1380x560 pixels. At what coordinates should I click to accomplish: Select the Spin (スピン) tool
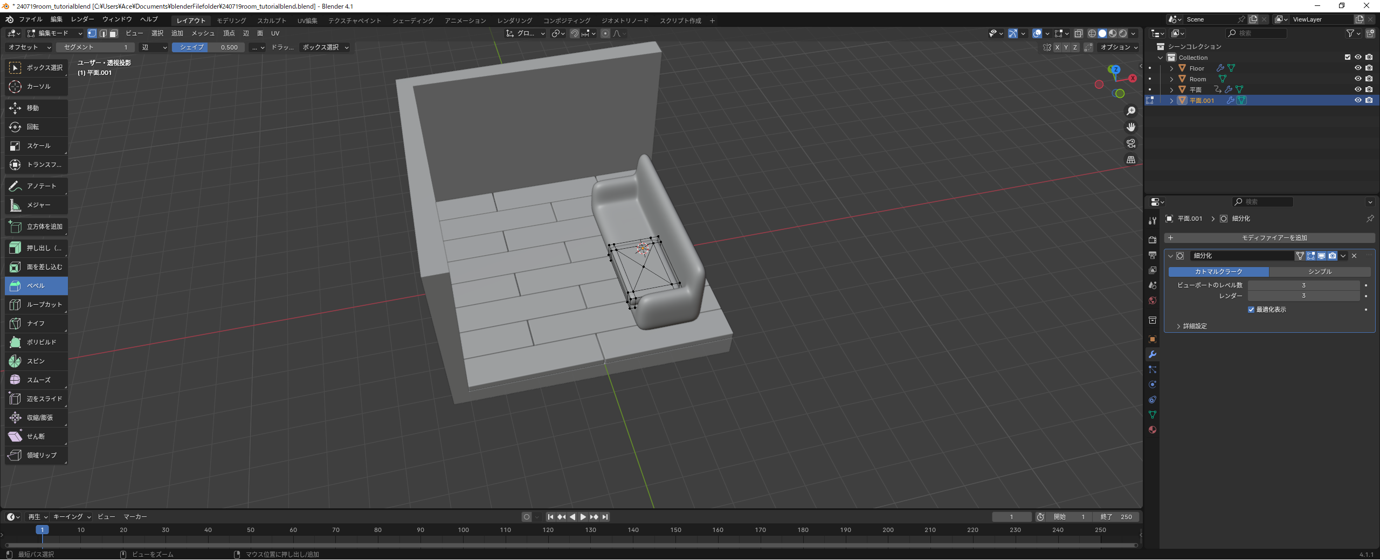(x=36, y=361)
